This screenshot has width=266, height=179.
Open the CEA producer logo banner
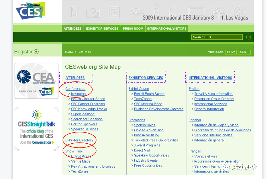[36, 81]
